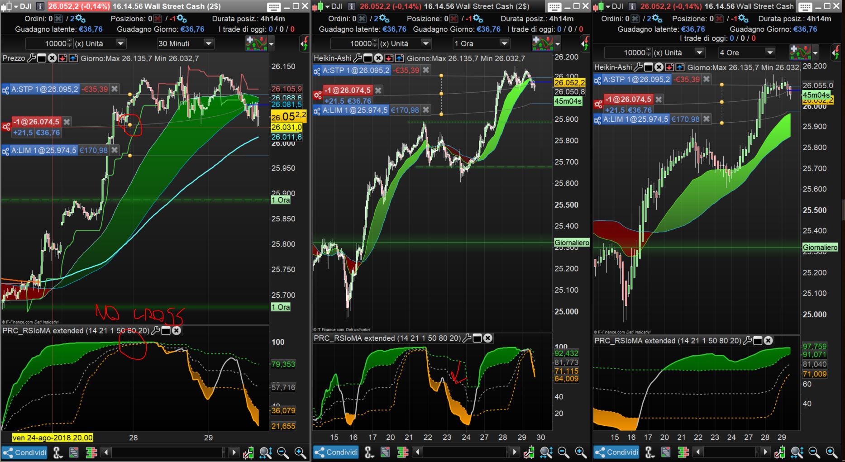Click red-green arrows side button on 30 Minuti chart
The height and width of the screenshot is (462, 845).
tap(304, 43)
